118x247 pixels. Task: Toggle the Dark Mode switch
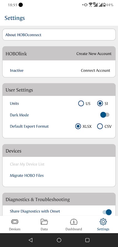[105, 115]
